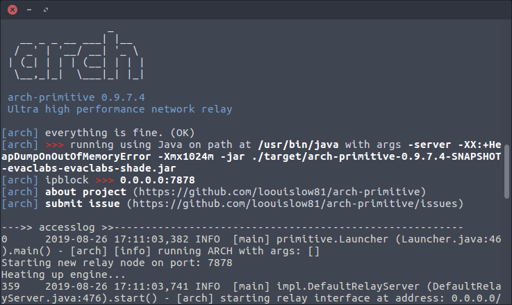Click the 'about project' label

click(x=85, y=192)
